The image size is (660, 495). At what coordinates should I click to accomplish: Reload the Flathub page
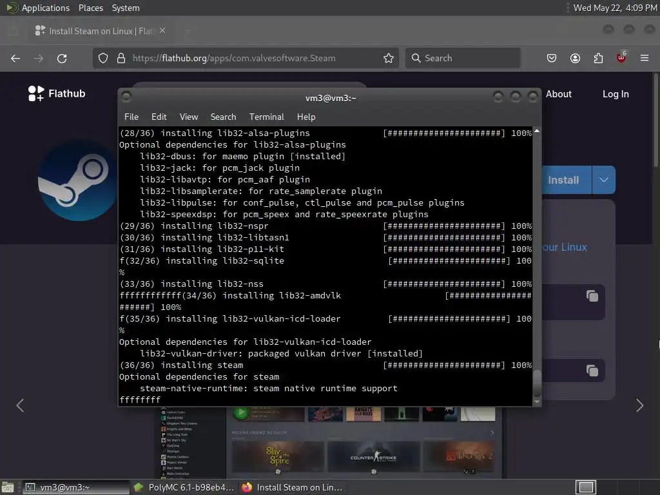point(62,59)
